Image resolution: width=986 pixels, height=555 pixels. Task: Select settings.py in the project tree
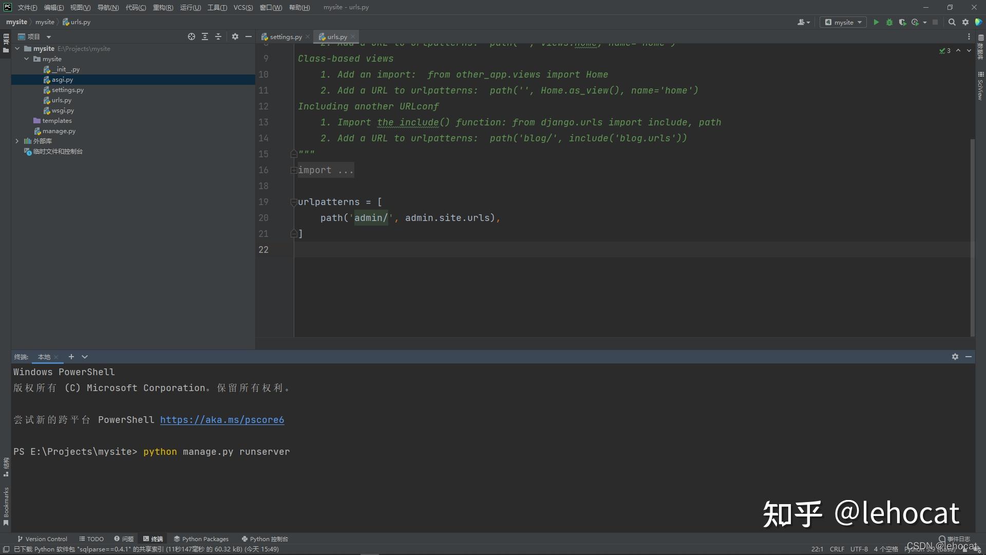coord(67,90)
